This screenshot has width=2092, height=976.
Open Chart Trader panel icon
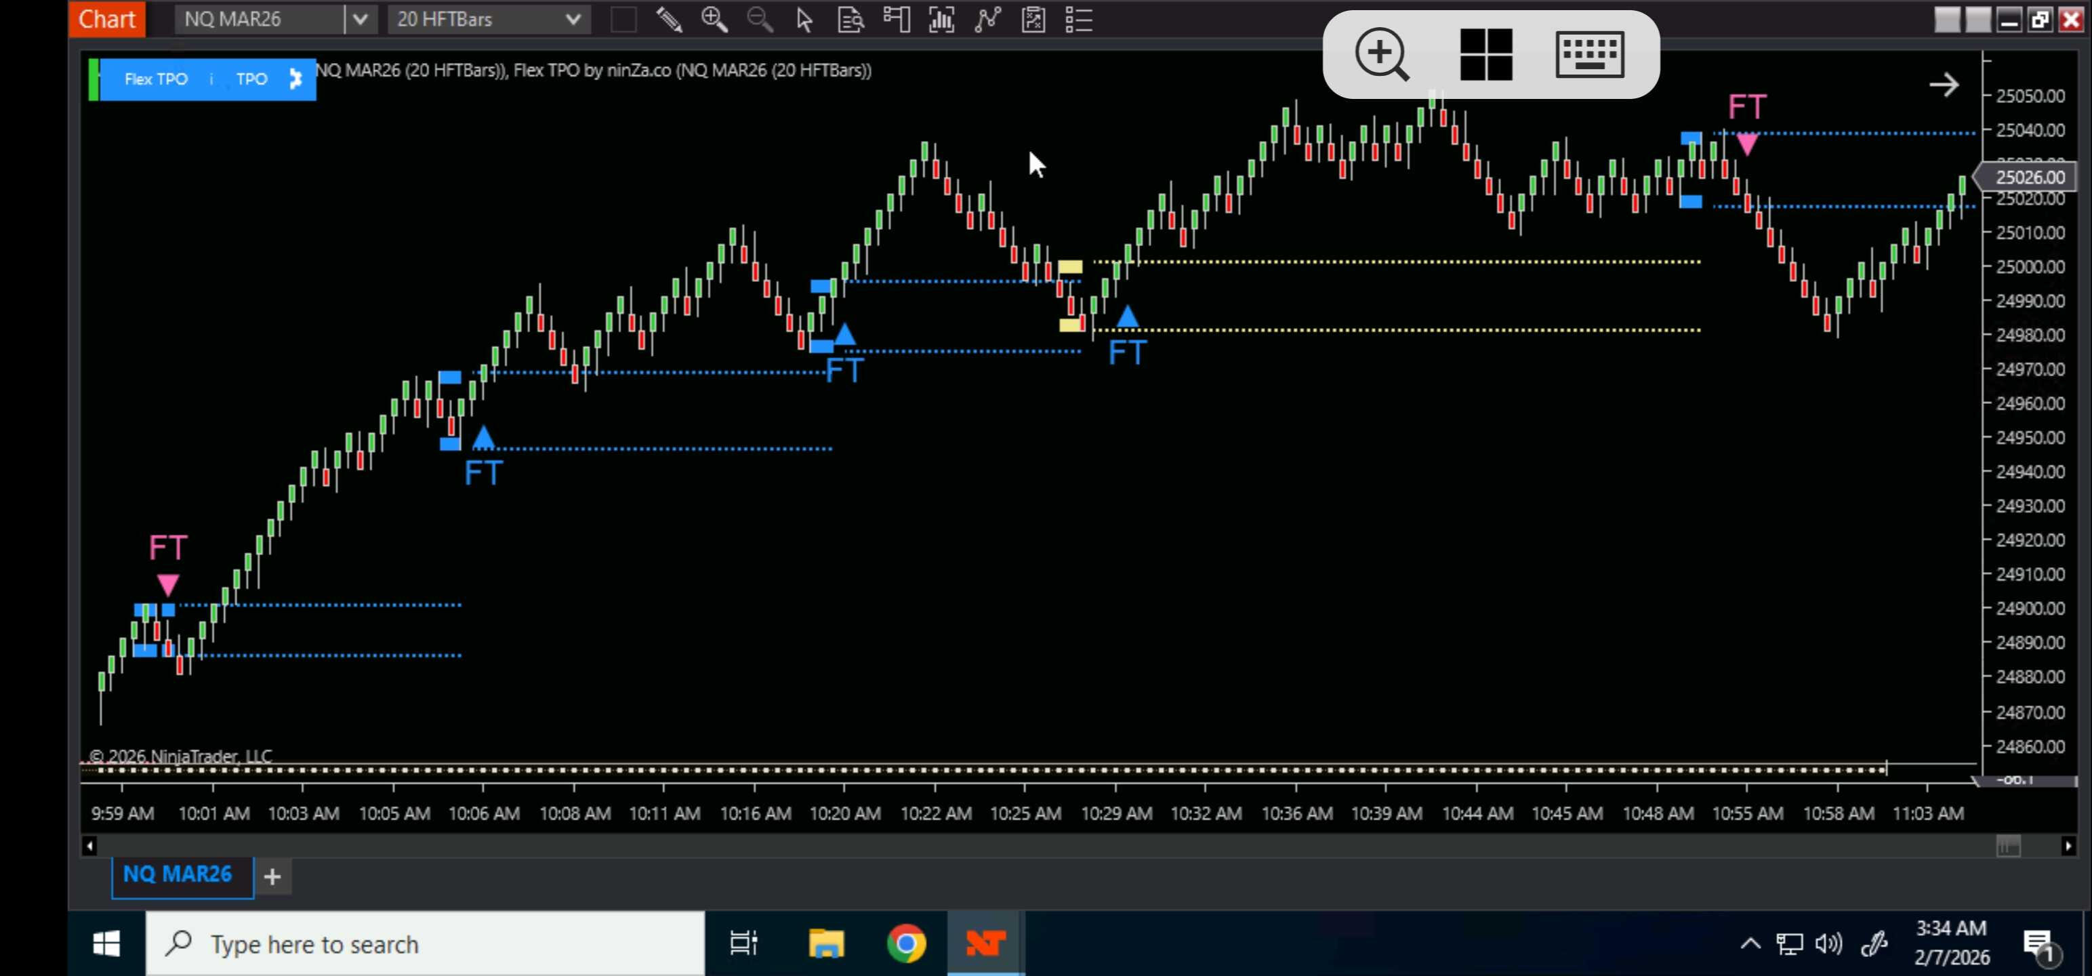[897, 20]
